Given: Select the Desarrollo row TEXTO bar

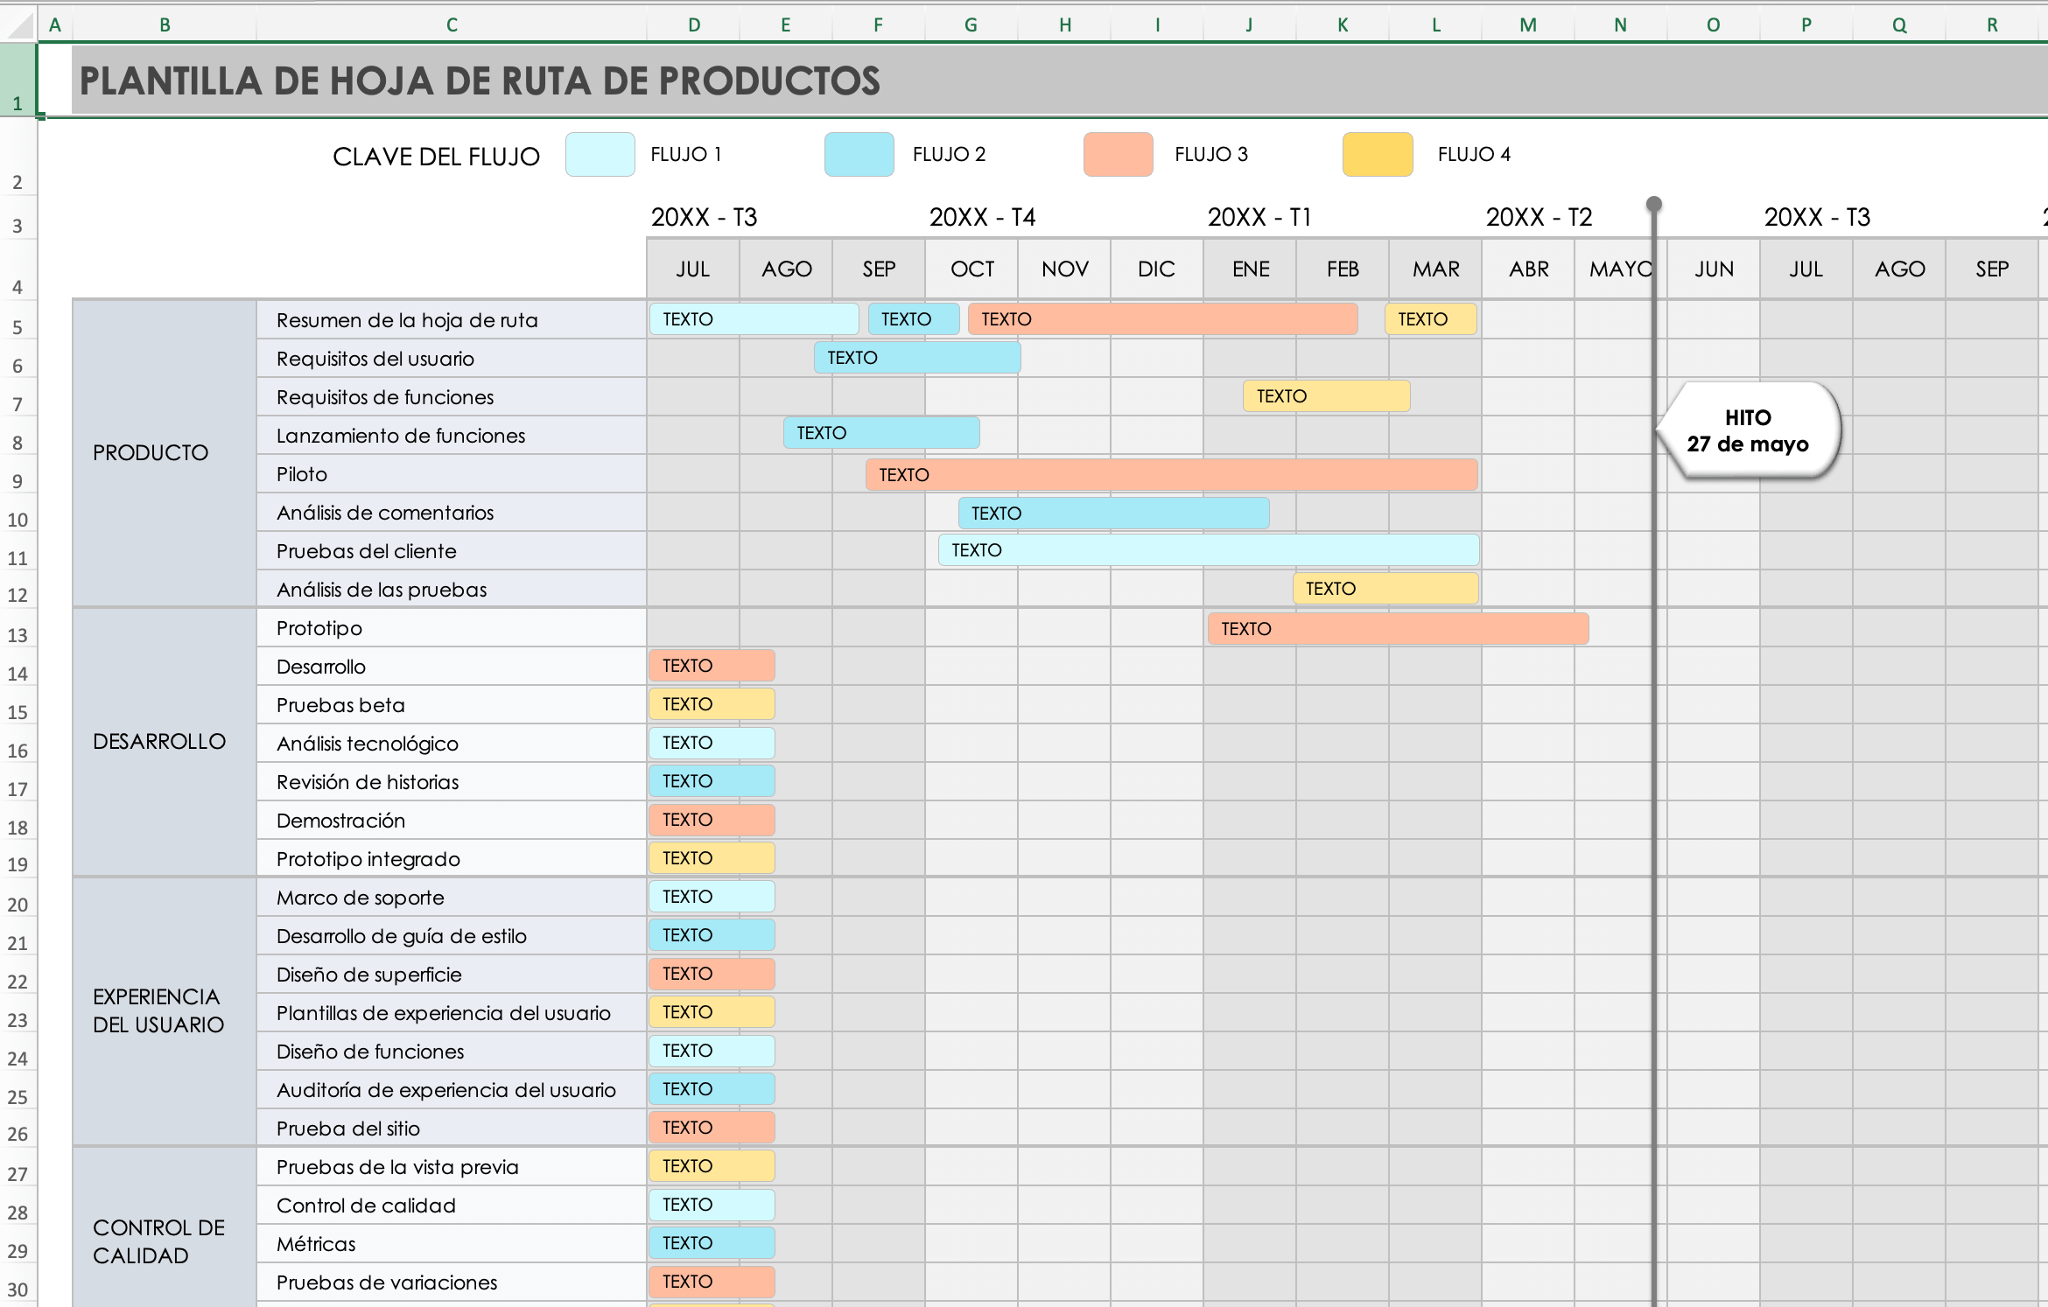Looking at the screenshot, I should (x=712, y=666).
